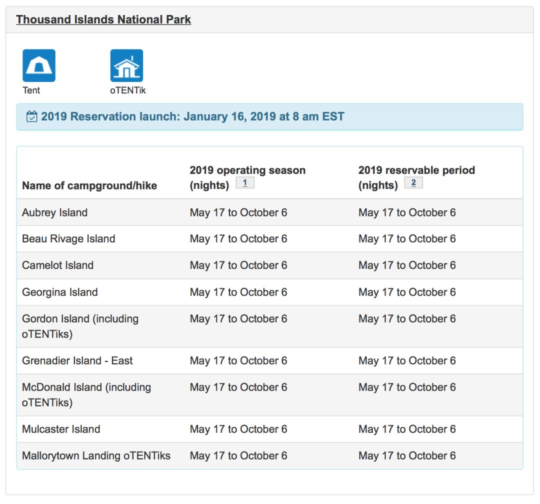The height and width of the screenshot is (504, 540).
Task: Select the 'Tent' label under the icon
Action: (x=31, y=90)
